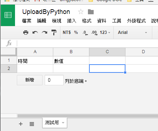Select cell containing 數值
The width and height of the screenshot is (158, 131).
point(71,60)
